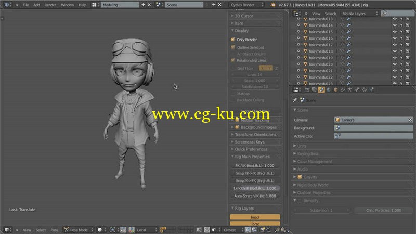416x234 pixels.
Task: Delete the Scene with its X button
Action: (219, 5)
